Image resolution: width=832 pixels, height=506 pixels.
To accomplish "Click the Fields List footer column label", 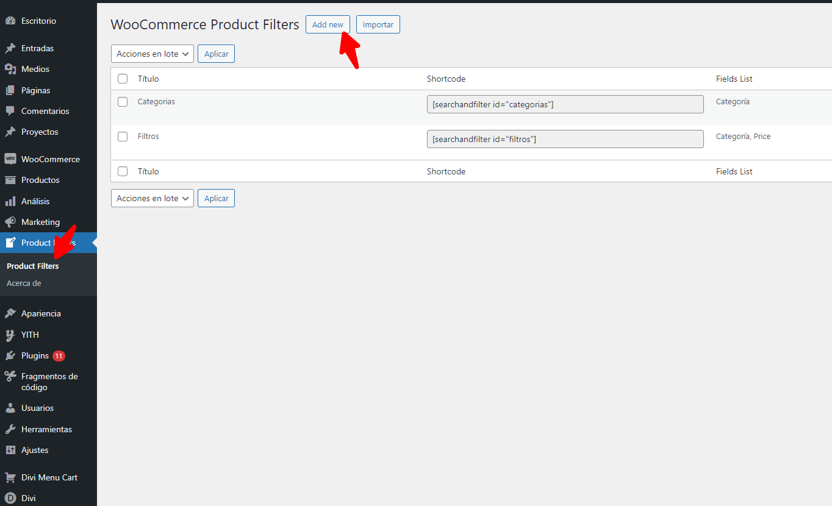I will click(734, 171).
